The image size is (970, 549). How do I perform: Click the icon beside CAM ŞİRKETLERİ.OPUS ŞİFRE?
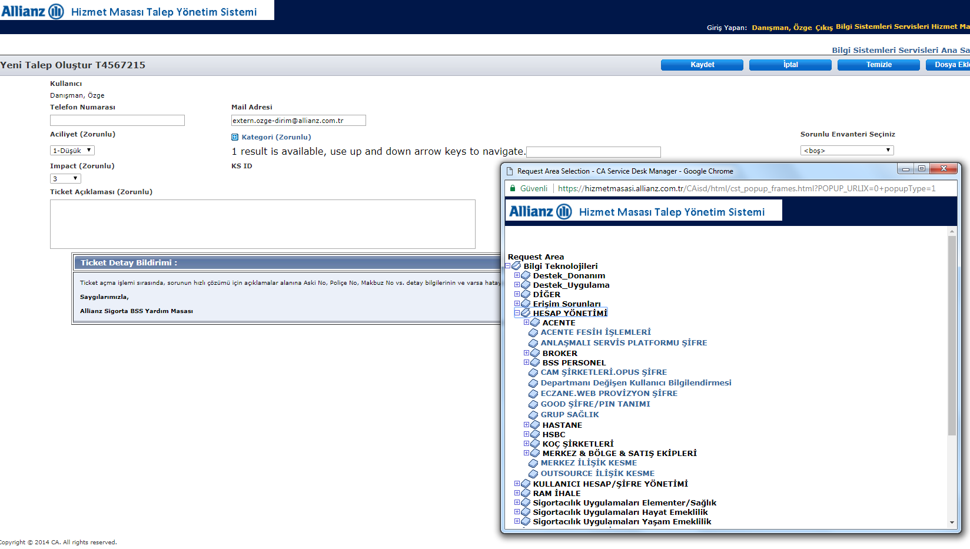tap(534, 372)
